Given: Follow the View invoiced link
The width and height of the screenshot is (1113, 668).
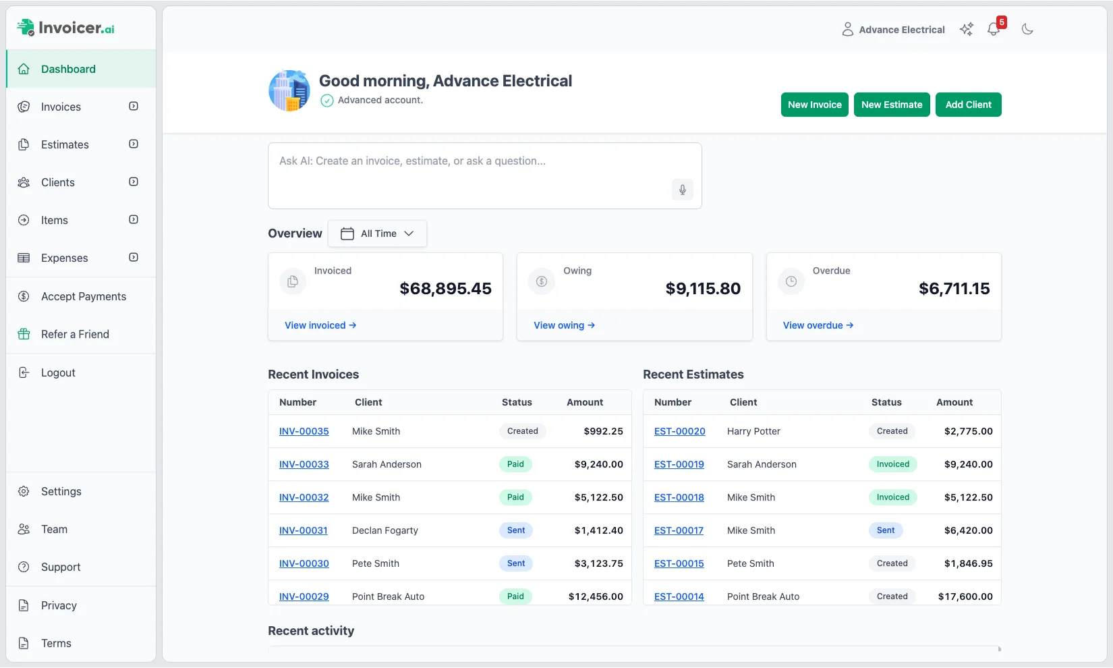Looking at the screenshot, I should pyautogui.click(x=320, y=325).
